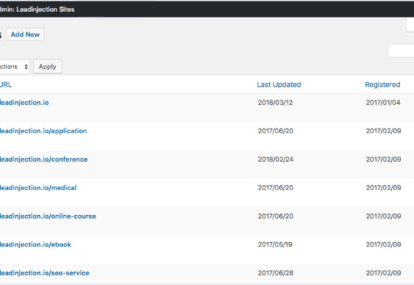
Task: Open the Bulk Actions dropdown
Action: pyautogui.click(x=14, y=66)
